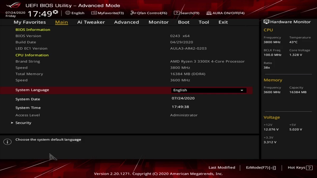Click BIOS version value 0243 x64
The height and width of the screenshot is (178, 317).
tap(180, 36)
